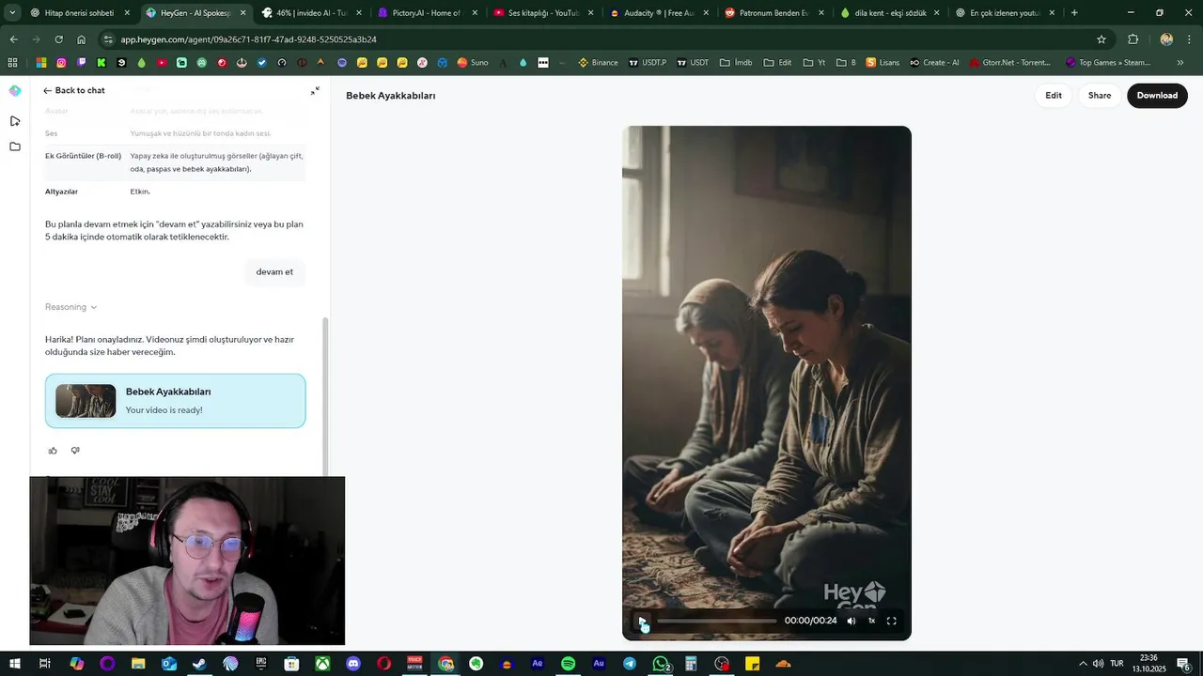
Task: Open WhatsApp from the taskbar
Action: (x=661, y=664)
